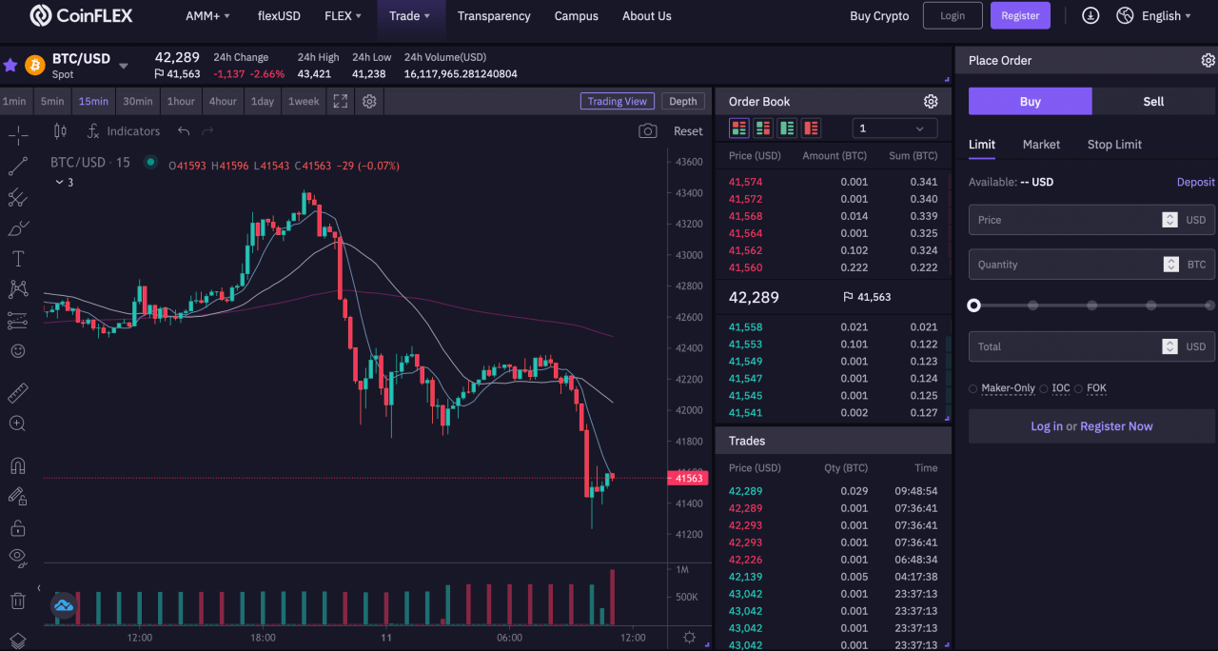
Task: Switch to the Market order tab
Action: click(1041, 145)
